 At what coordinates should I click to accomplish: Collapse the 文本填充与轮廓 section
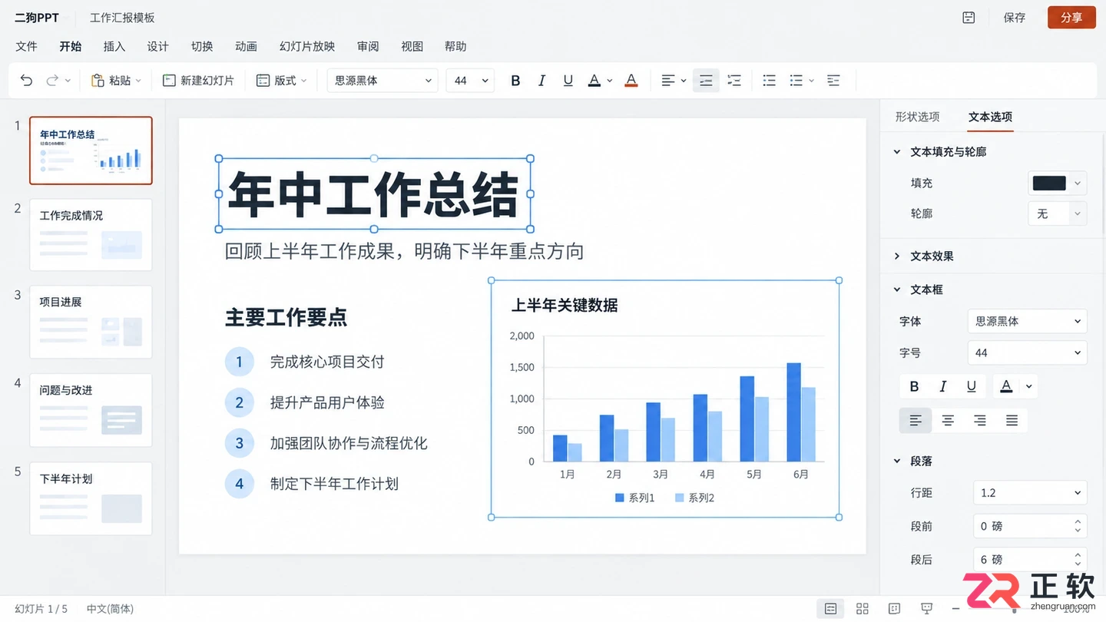[x=897, y=152]
